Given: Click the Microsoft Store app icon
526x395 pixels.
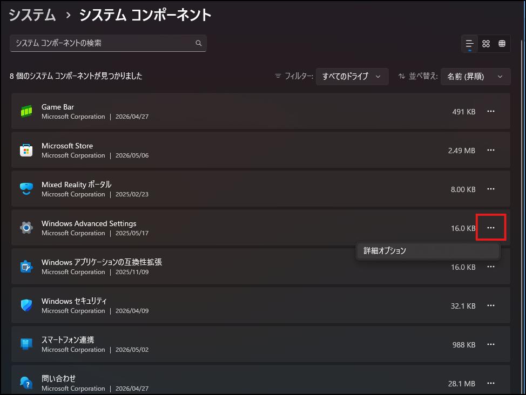Looking at the screenshot, I should 26,150.
